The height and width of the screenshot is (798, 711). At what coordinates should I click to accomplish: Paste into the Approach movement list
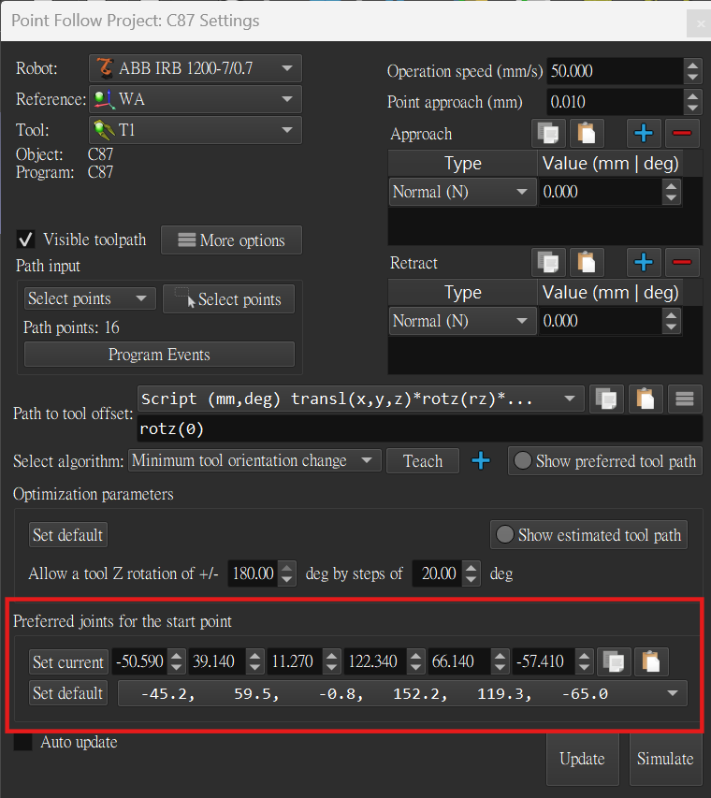588,133
